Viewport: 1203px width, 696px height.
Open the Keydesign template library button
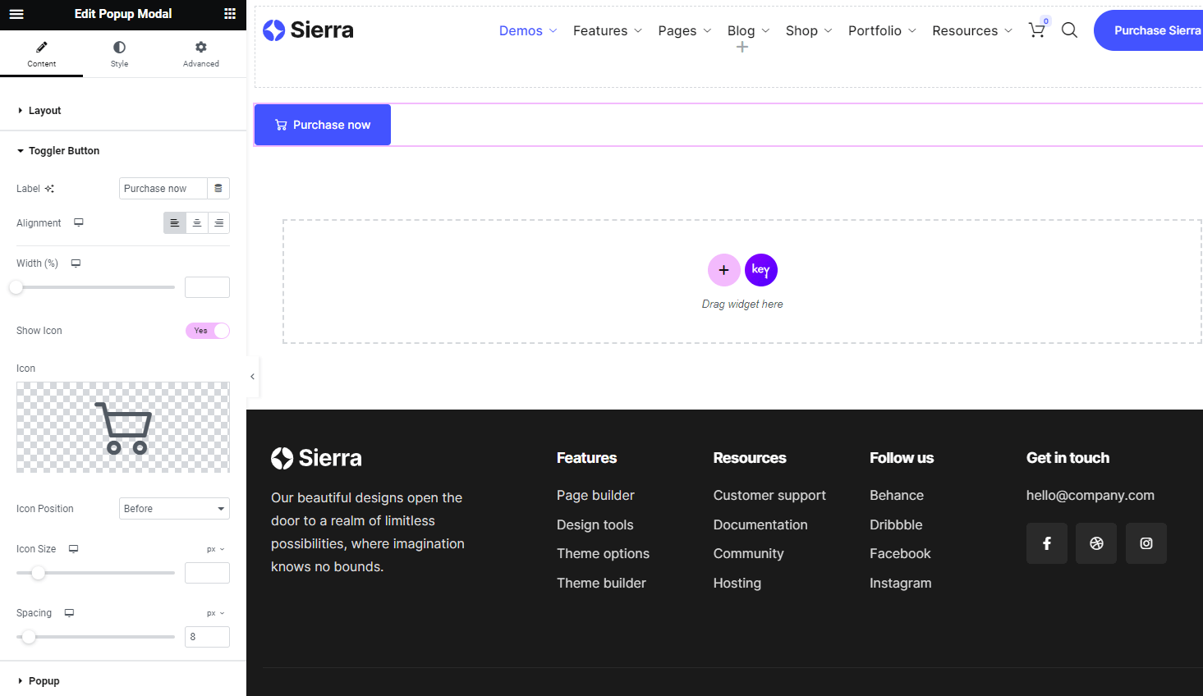point(761,270)
